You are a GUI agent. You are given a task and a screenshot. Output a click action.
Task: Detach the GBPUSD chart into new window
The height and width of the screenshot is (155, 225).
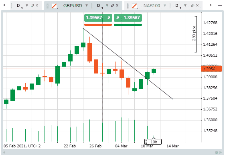click(112, 6)
